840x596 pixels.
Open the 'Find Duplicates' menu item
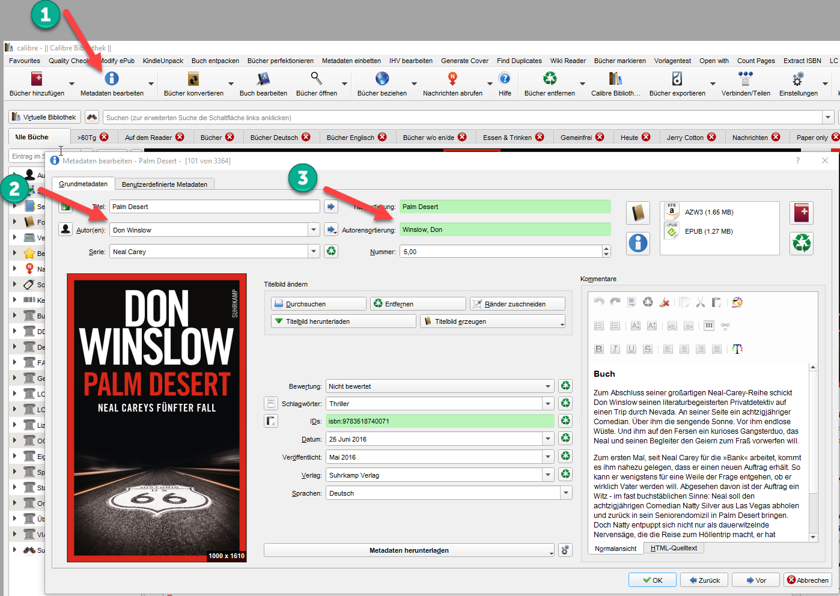[519, 61]
